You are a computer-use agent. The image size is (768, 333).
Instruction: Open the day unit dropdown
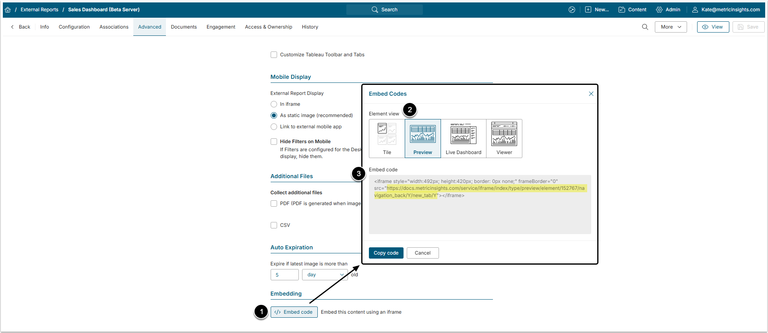pos(325,275)
